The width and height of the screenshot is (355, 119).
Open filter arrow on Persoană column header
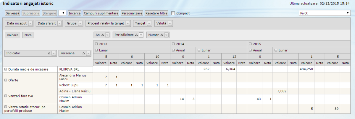pyautogui.click(x=88, y=53)
